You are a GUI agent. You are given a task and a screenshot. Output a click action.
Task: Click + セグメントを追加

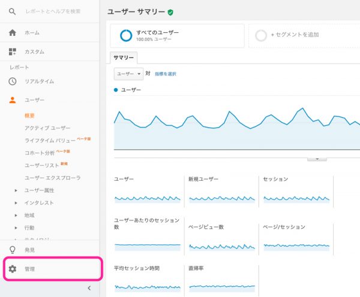pos(295,35)
